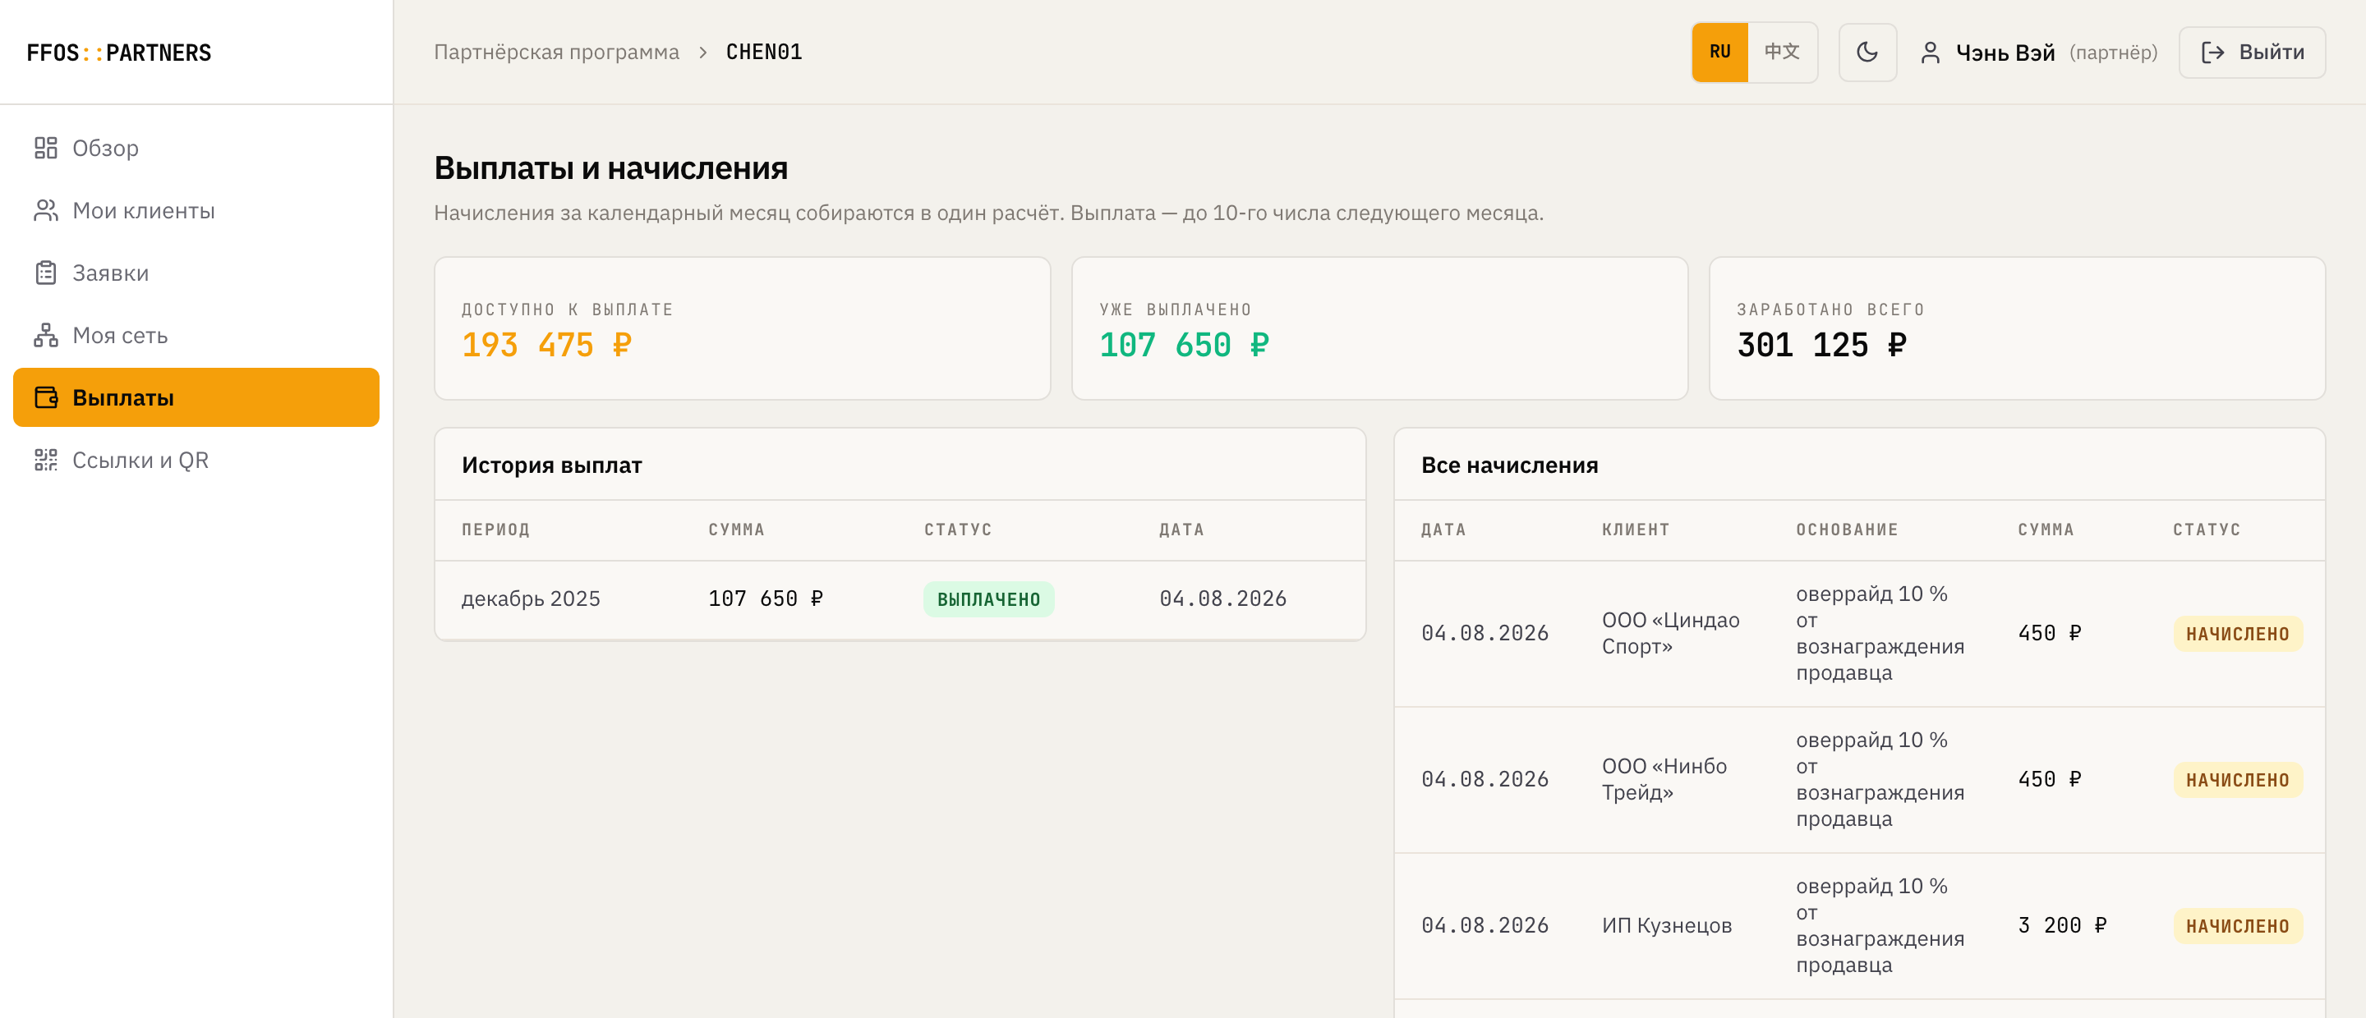Click the logout arrow icon
The height and width of the screenshot is (1018, 2366).
(x=2212, y=53)
